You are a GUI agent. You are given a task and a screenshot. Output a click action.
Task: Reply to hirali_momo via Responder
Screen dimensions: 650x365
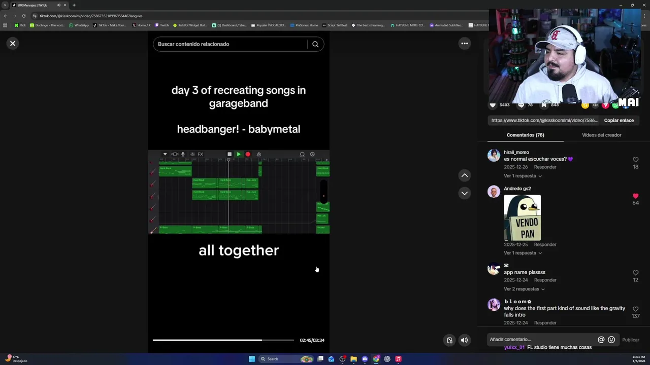(x=545, y=167)
